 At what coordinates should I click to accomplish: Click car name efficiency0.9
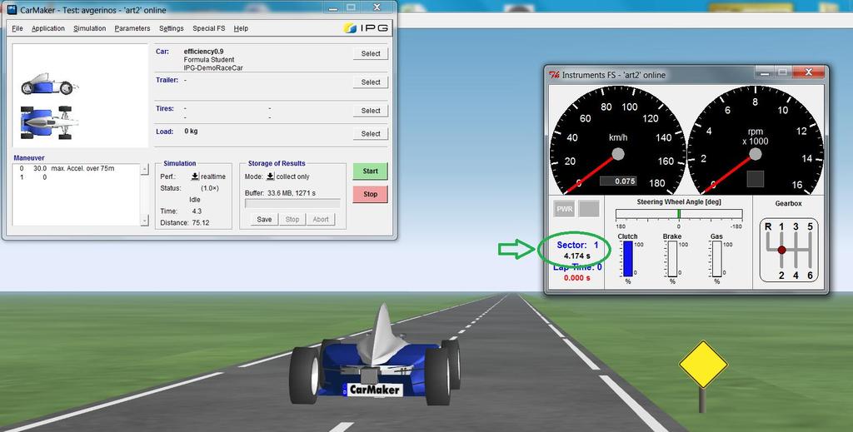[203, 52]
